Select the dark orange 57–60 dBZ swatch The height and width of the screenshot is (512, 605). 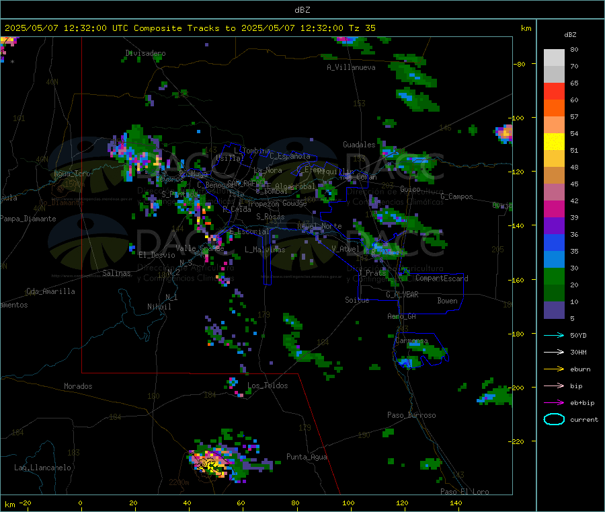tap(554, 108)
